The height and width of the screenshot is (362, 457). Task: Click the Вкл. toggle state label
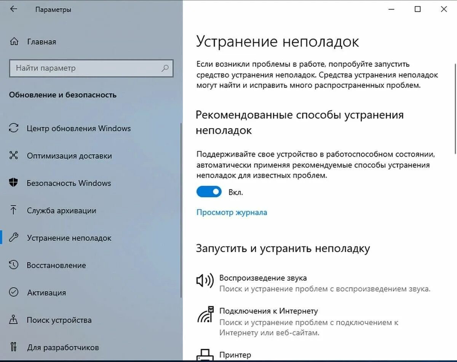click(236, 192)
